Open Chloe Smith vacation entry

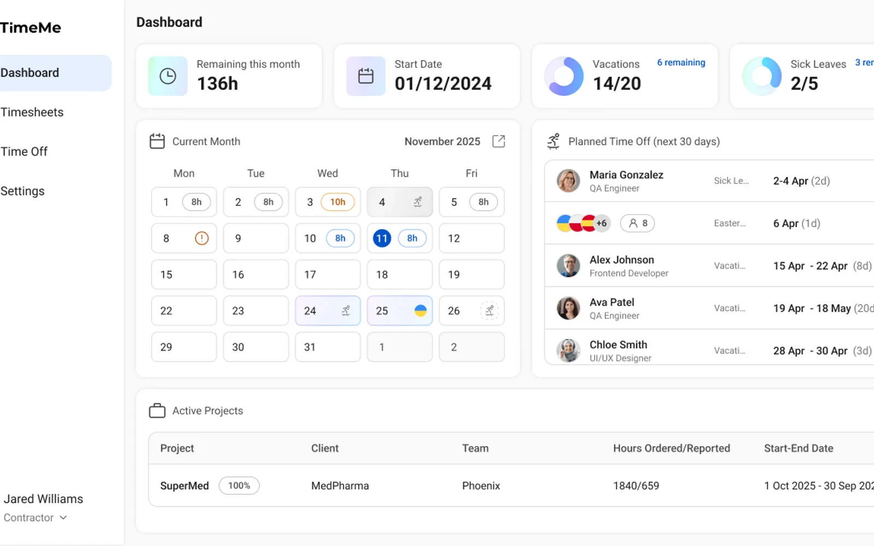pos(709,348)
